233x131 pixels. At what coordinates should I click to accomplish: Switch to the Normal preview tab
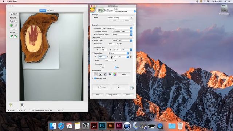coord(43,11)
